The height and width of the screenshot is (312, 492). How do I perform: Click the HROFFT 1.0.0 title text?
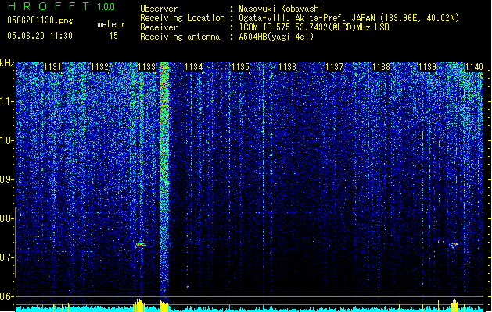click(x=61, y=6)
